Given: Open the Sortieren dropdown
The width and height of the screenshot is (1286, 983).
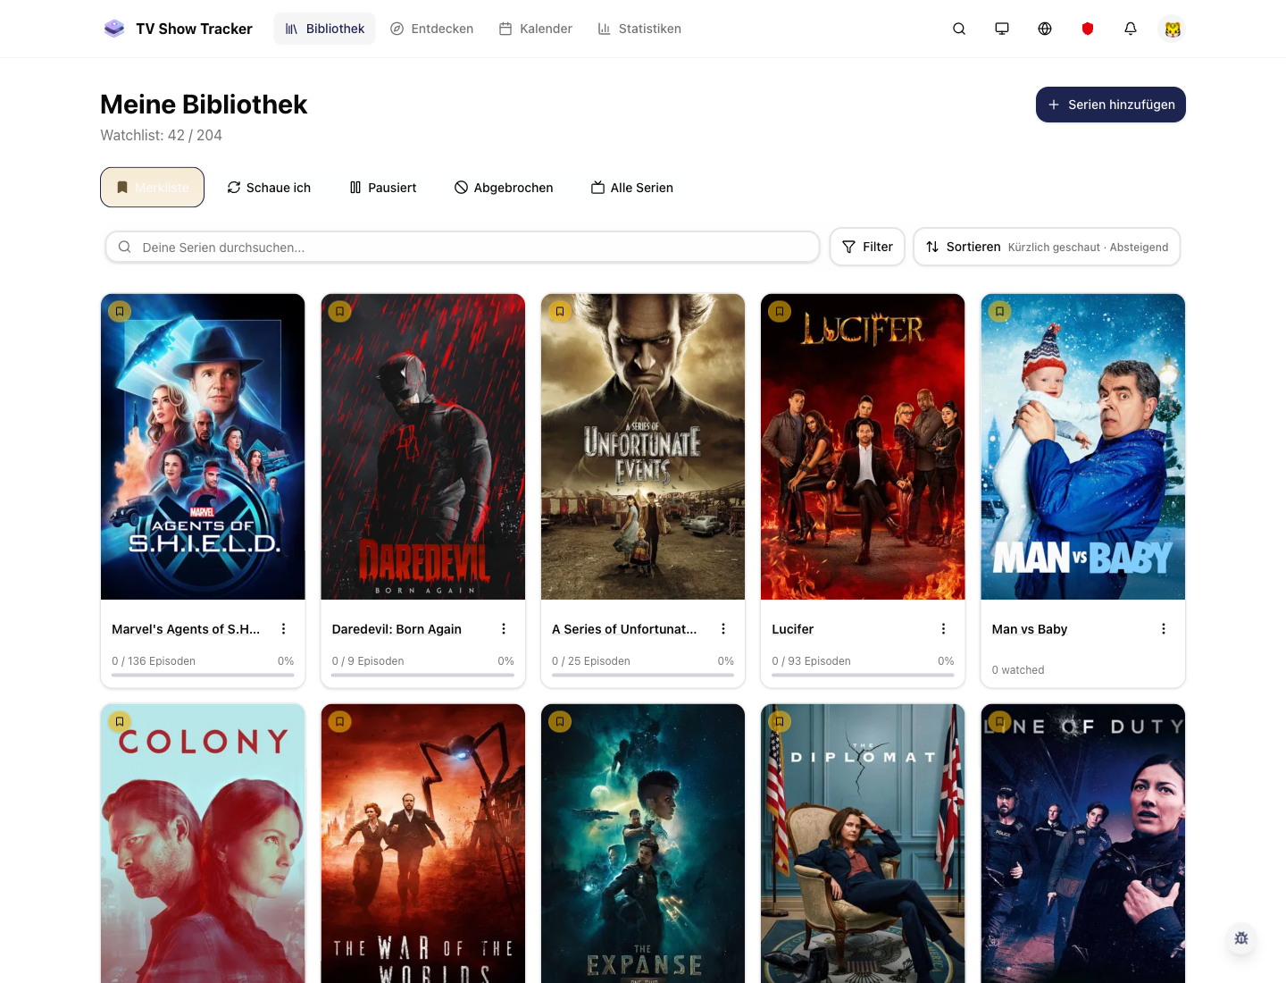Looking at the screenshot, I should click(1046, 247).
